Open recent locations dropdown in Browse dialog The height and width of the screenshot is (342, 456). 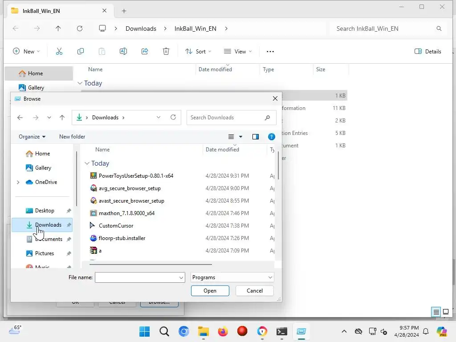(49, 118)
